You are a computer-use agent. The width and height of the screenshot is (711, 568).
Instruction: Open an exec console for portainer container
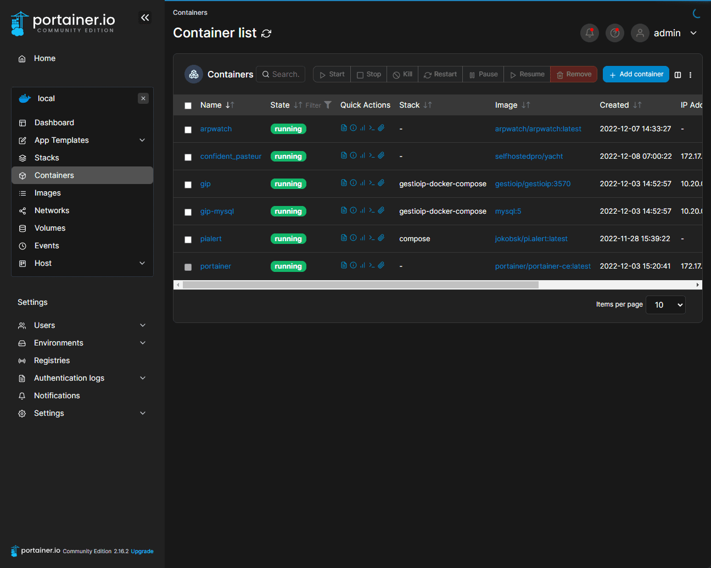click(372, 265)
